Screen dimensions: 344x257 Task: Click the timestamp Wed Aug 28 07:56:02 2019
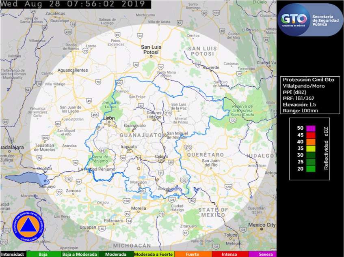point(73,4)
